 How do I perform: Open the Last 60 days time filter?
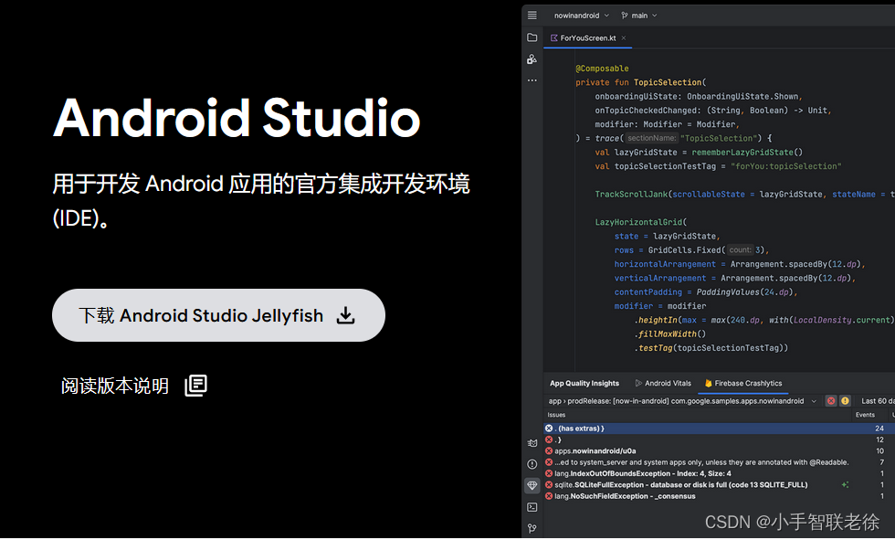(878, 401)
